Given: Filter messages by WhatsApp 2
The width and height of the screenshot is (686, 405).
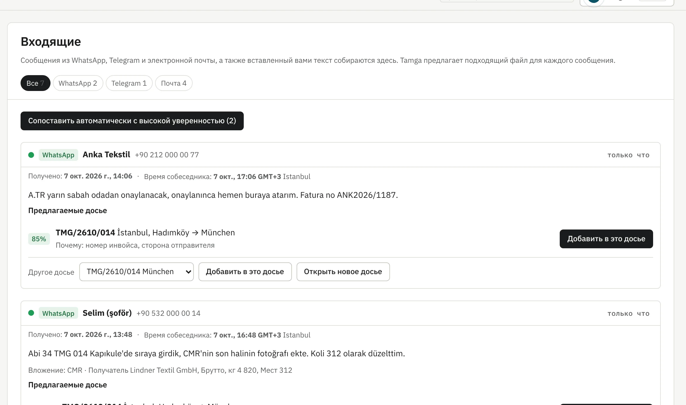Looking at the screenshot, I should (x=78, y=83).
